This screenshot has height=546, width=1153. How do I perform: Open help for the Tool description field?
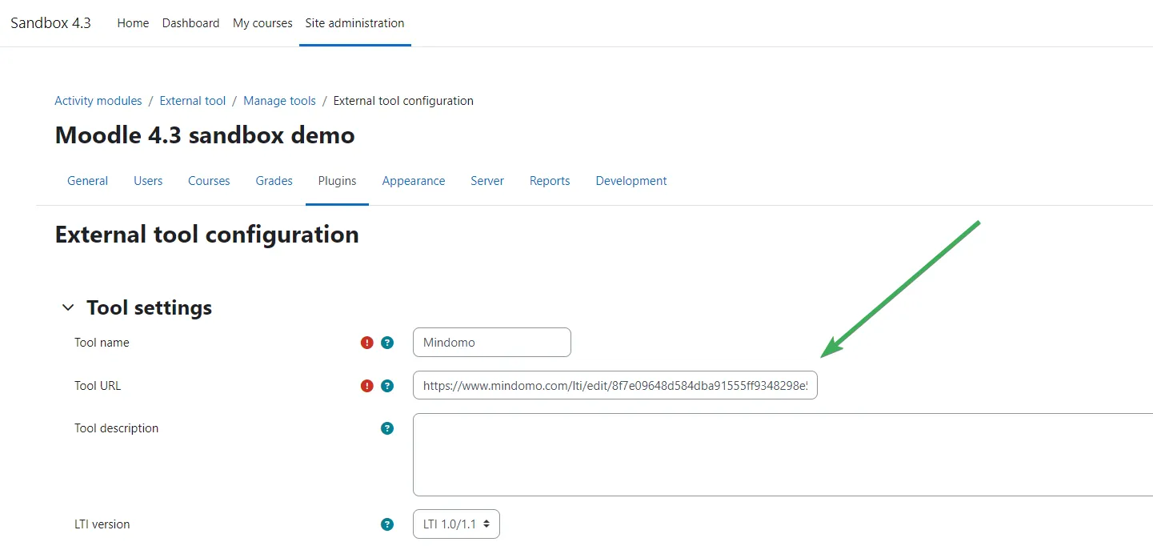387,428
